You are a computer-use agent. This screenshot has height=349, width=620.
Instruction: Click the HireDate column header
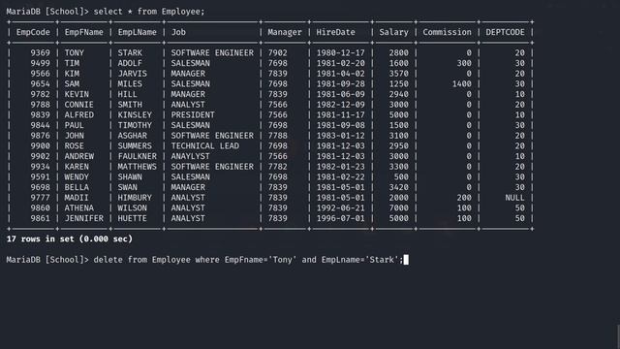tap(336, 32)
